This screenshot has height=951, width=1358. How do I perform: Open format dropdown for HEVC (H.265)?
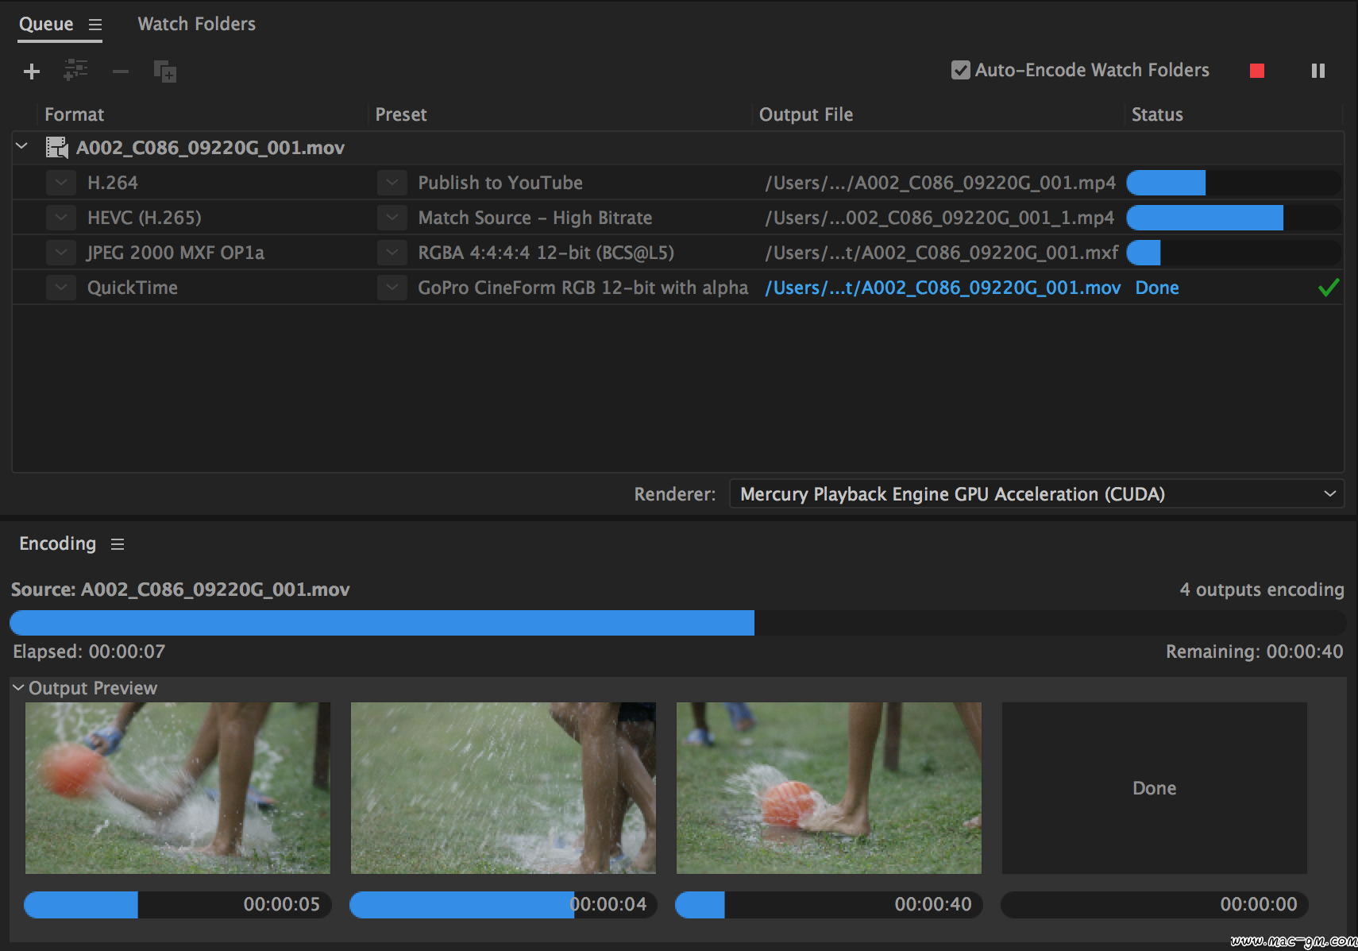[x=61, y=218]
